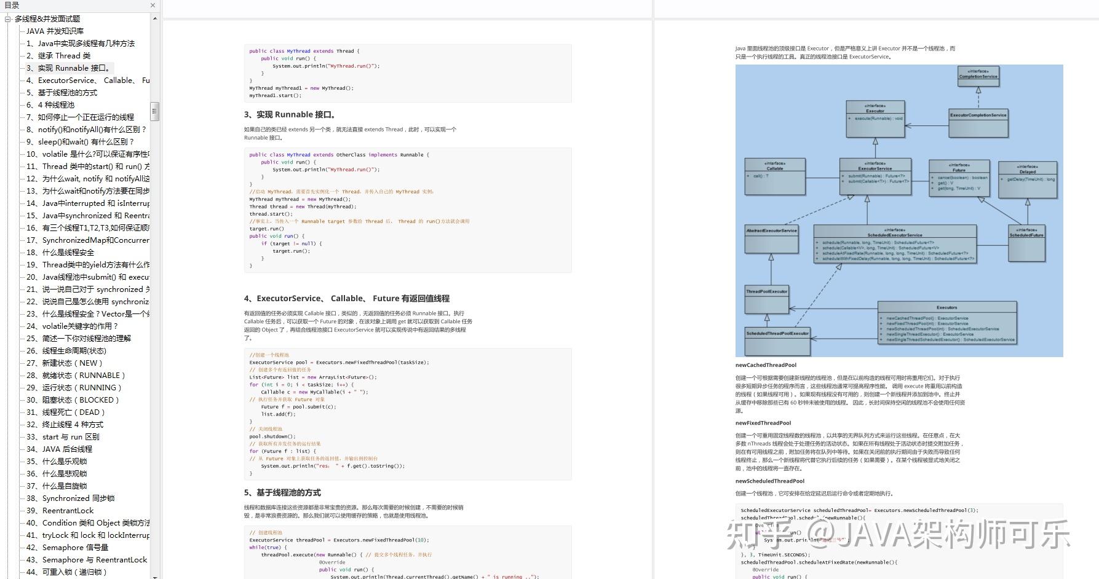Click the newCachedThreadPool subheading

(766, 365)
